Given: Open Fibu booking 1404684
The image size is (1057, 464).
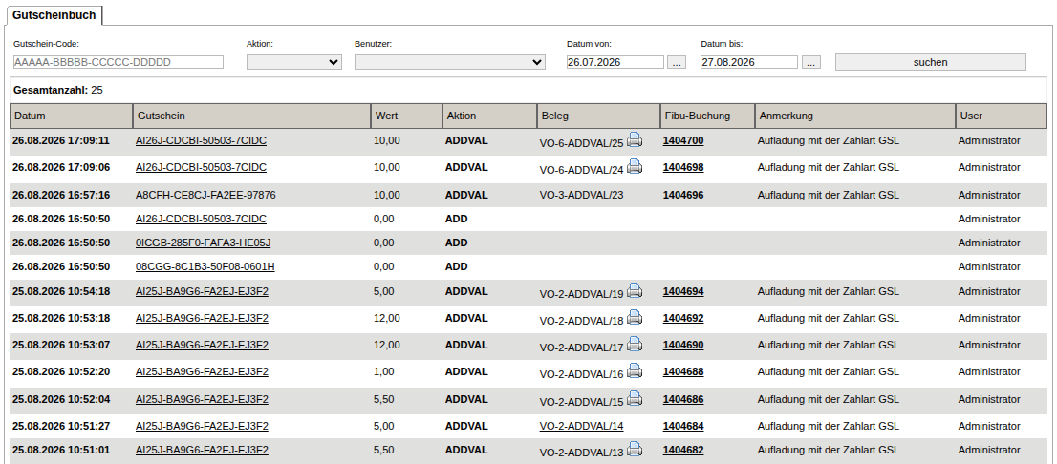Looking at the screenshot, I should coord(683,426).
